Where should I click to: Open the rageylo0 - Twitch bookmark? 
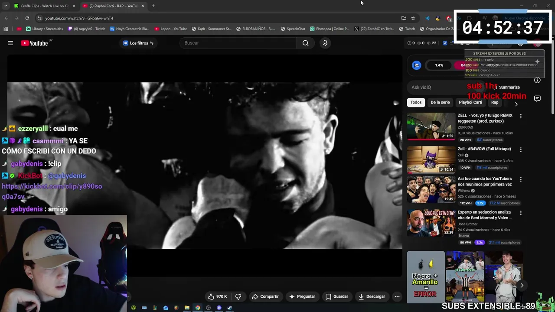pyautogui.click(x=86, y=29)
